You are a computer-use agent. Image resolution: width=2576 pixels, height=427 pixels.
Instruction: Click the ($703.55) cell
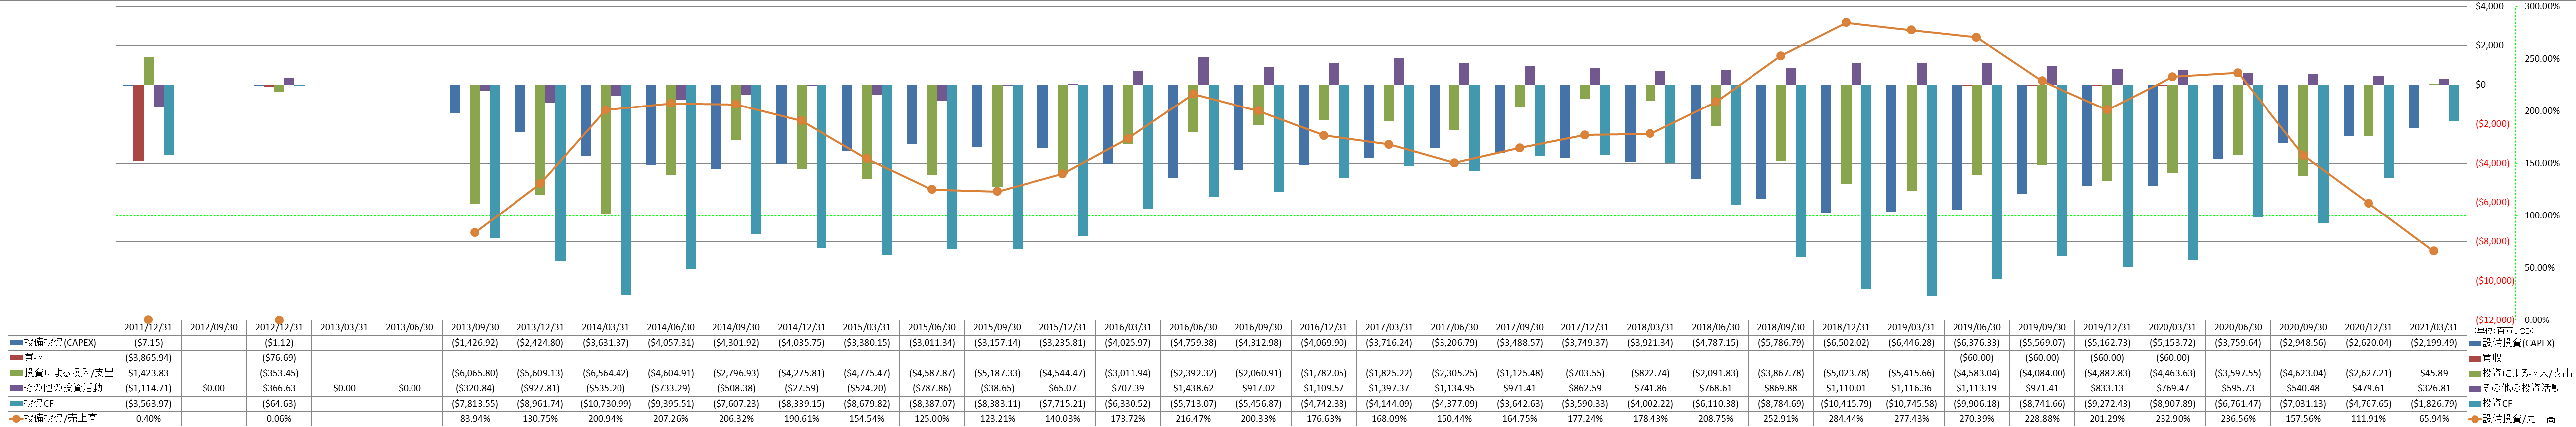1585,372
